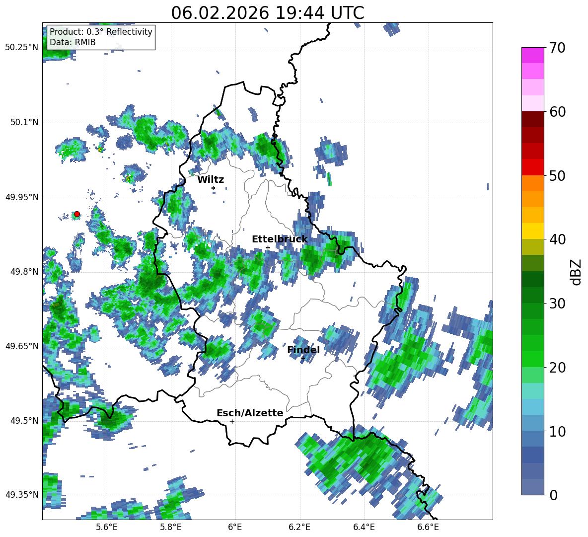The width and height of the screenshot is (588, 537).
Task: Click the 40 tick on the colorbar
Action: pos(557,239)
